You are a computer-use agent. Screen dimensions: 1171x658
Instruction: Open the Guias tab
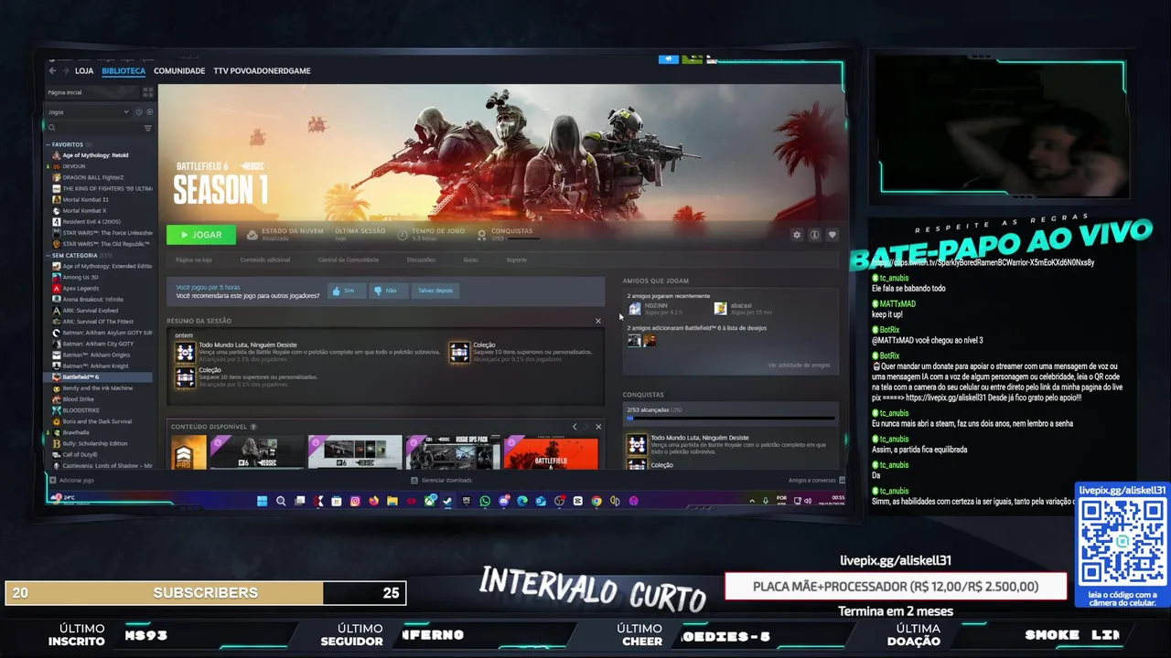(x=470, y=260)
